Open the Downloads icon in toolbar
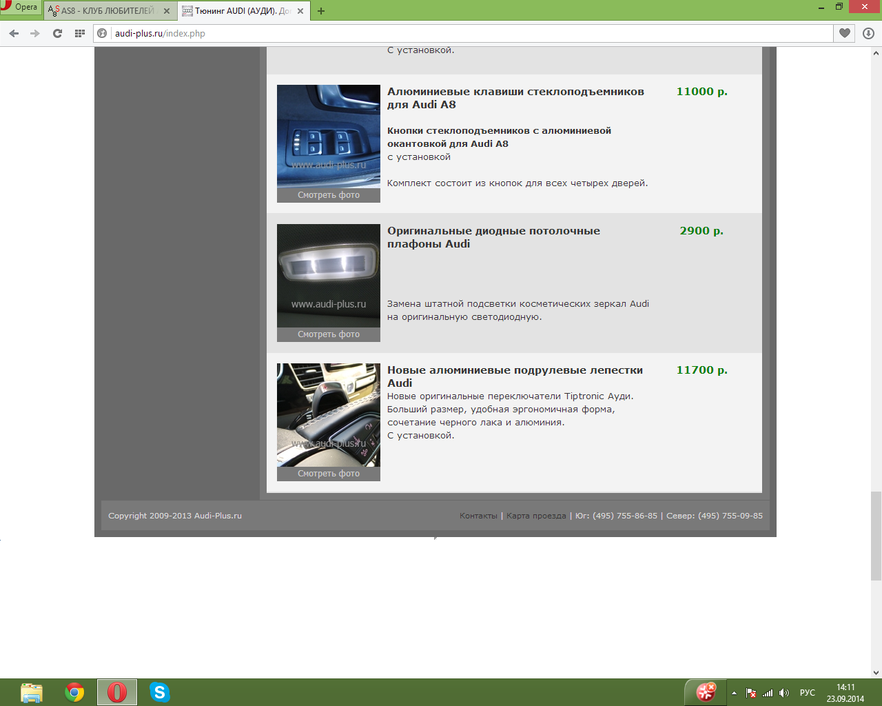 click(868, 33)
